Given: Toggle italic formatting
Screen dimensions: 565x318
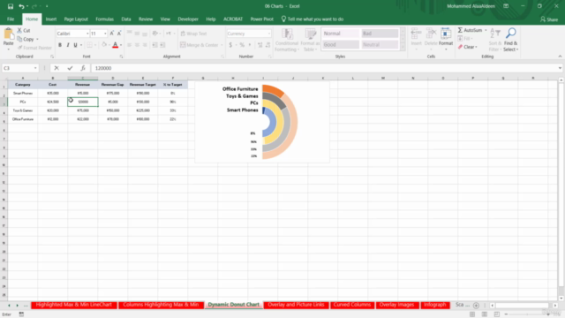Looking at the screenshot, I should [x=68, y=45].
